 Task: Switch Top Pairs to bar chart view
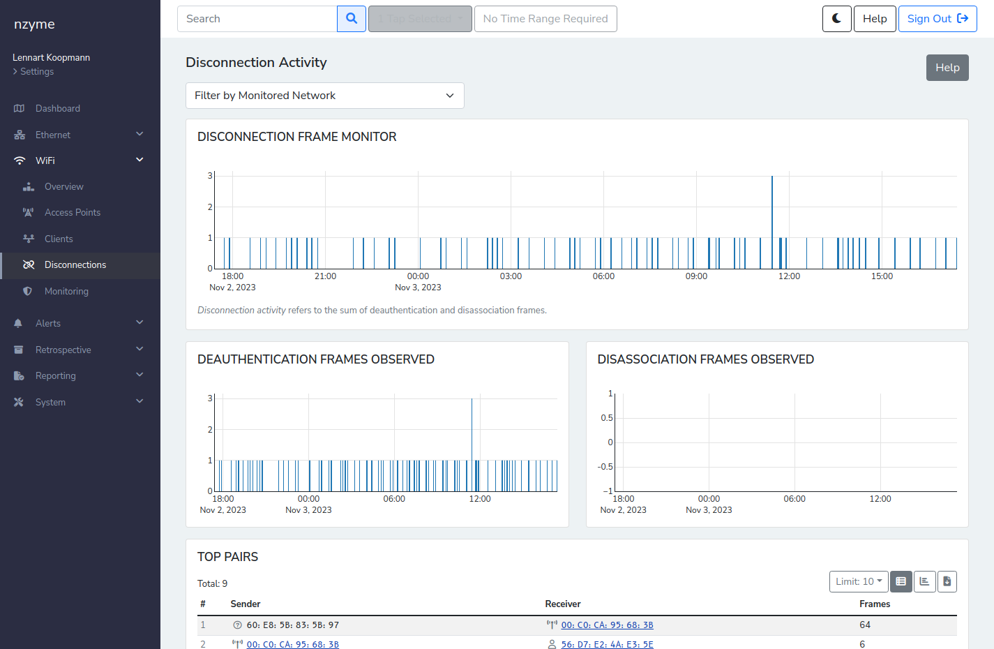(924, 581)
